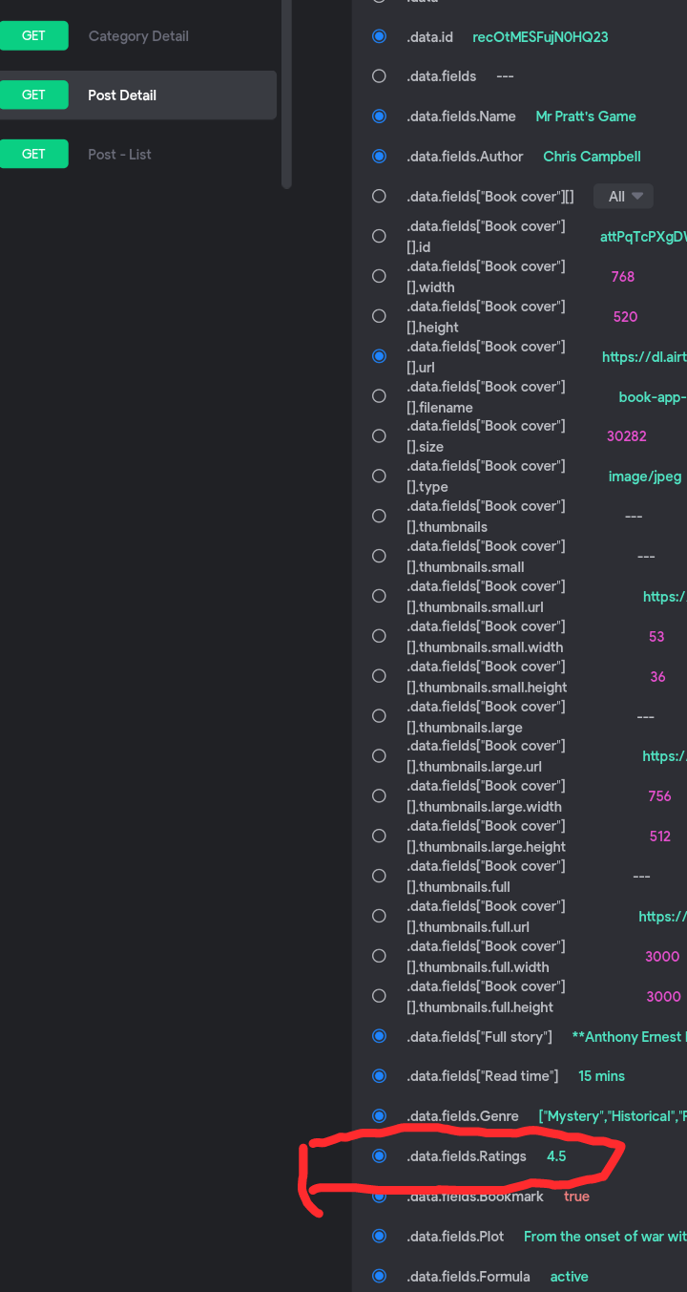
Task: Click the 756 large thumbnail width value
Action: (659, 796)
